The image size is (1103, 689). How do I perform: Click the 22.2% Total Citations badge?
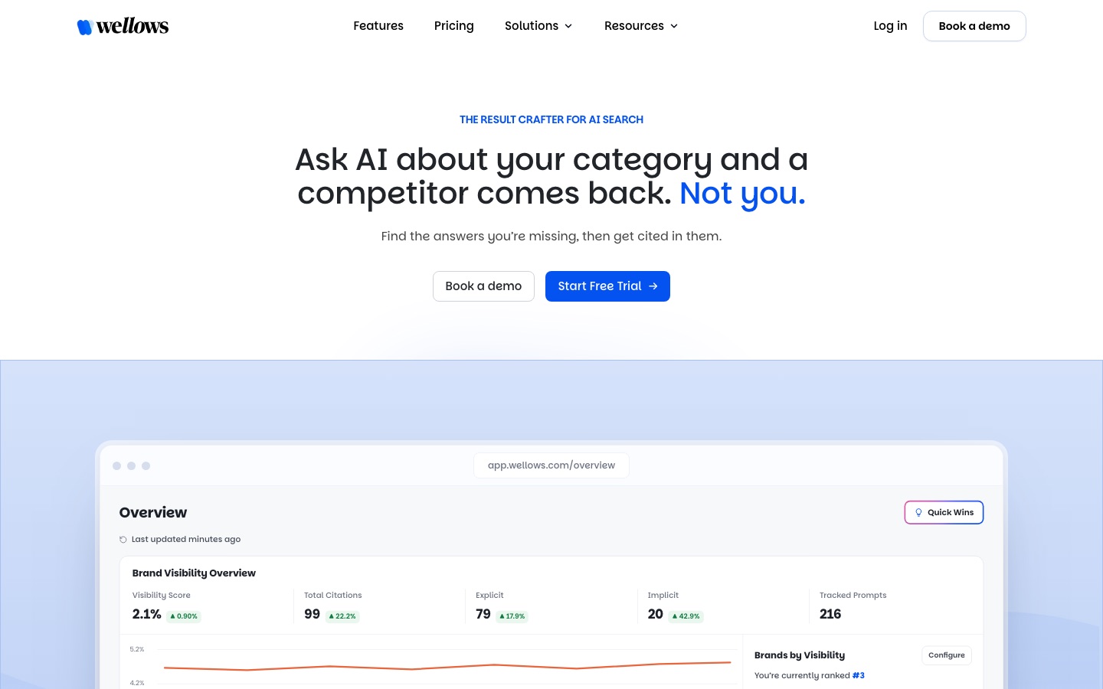pyautogui.click(x=342, y=616)
